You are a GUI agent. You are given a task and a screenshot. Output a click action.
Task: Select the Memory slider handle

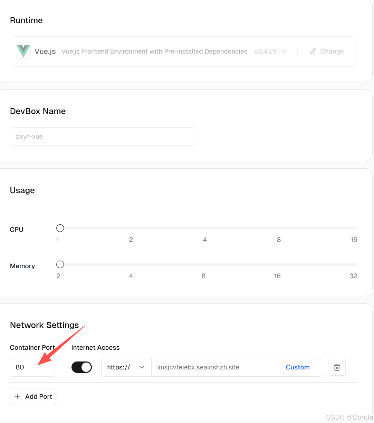(60, 264)
